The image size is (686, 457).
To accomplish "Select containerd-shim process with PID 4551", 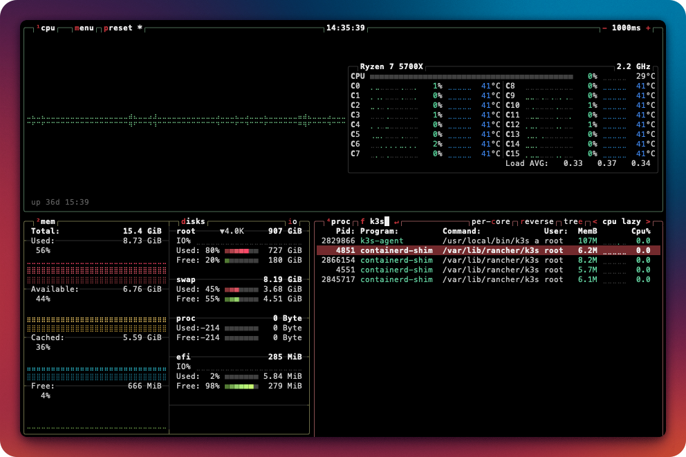I will [488, 270].
